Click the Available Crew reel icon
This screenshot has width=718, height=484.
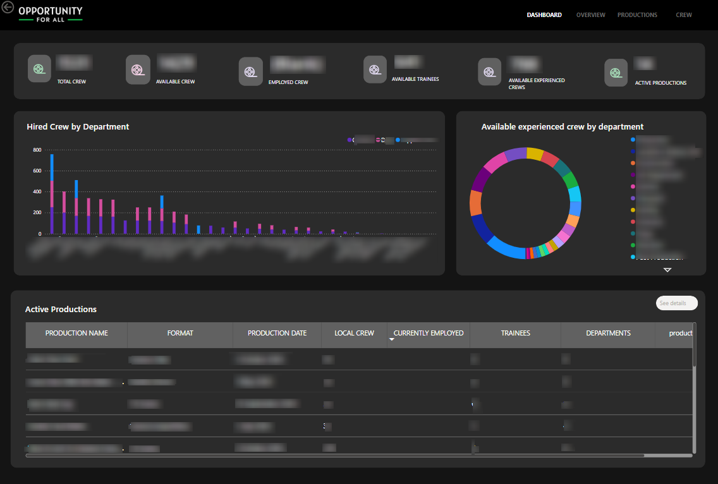pos(138,70)
